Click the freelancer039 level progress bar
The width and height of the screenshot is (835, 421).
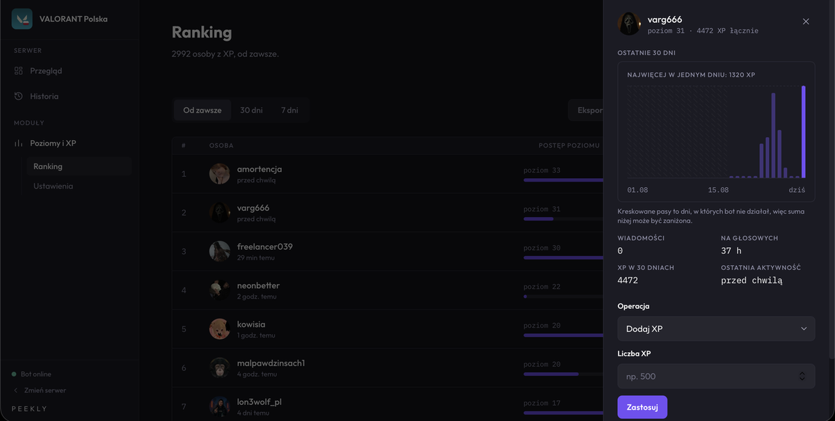562,257
